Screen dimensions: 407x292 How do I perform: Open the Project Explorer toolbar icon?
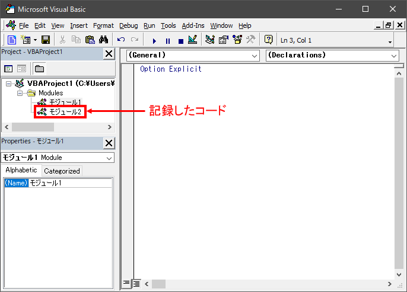point(210,40)
